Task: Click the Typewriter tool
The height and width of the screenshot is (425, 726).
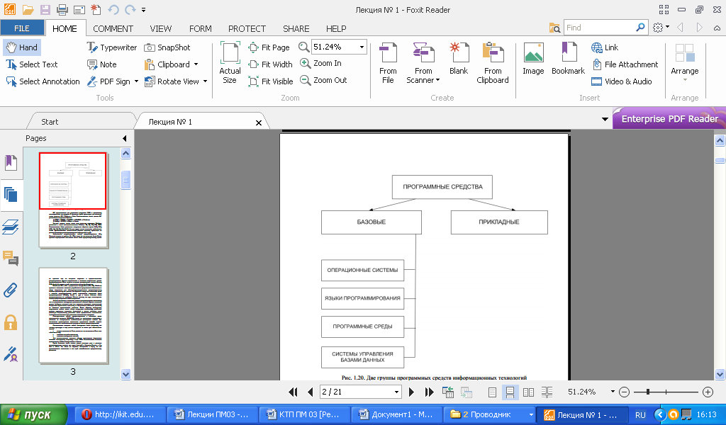Action: (112, 47)
